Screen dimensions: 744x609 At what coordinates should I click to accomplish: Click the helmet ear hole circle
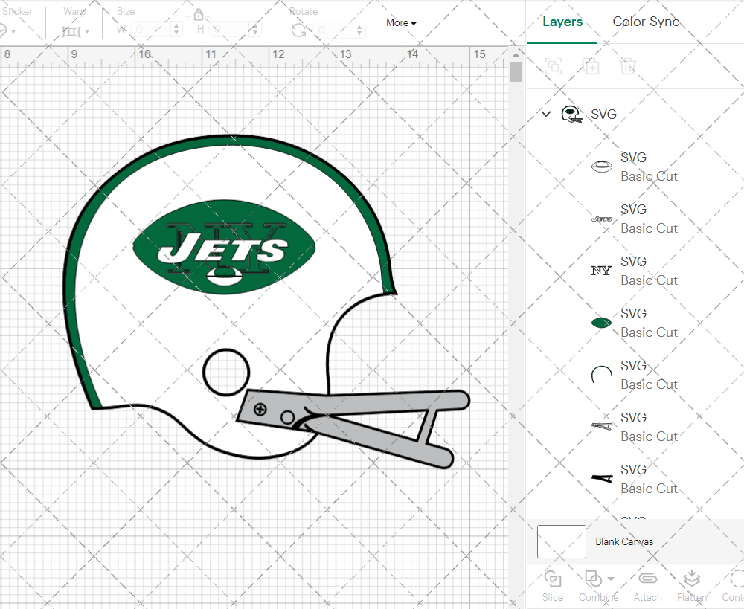(x=226, y=373)
